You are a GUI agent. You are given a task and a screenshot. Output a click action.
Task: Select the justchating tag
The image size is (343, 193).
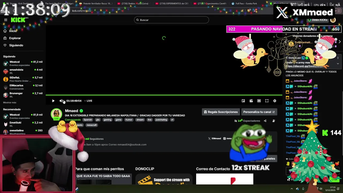[161, 120]
